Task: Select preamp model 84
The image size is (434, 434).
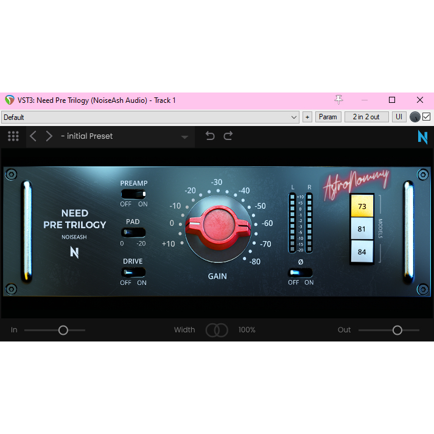Action: point(362,251)
